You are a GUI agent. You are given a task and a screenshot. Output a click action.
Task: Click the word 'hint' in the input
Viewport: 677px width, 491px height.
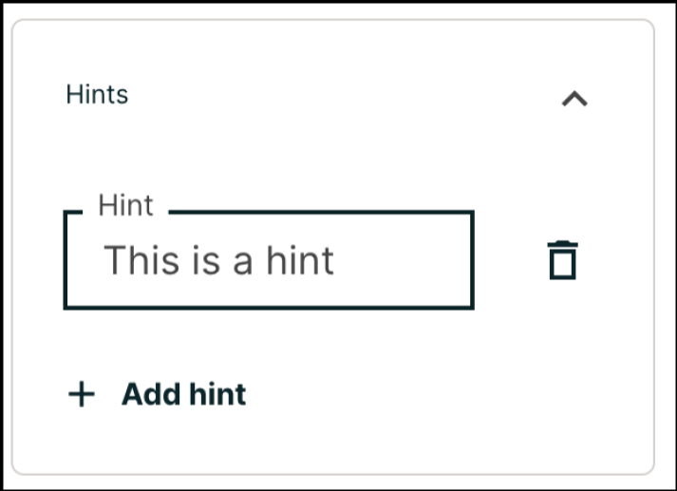[x=298, y=260]
